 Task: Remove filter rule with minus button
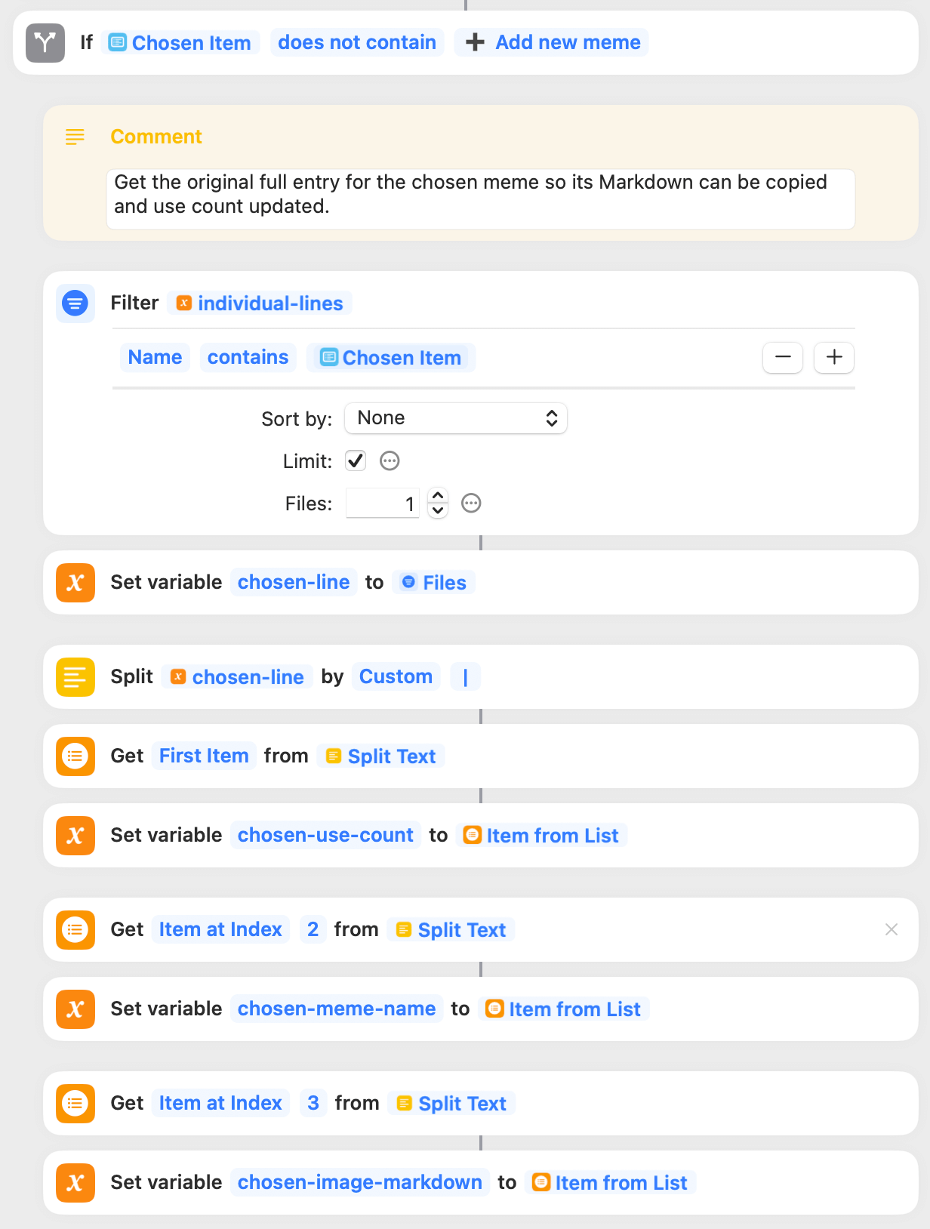coord(783,357)
